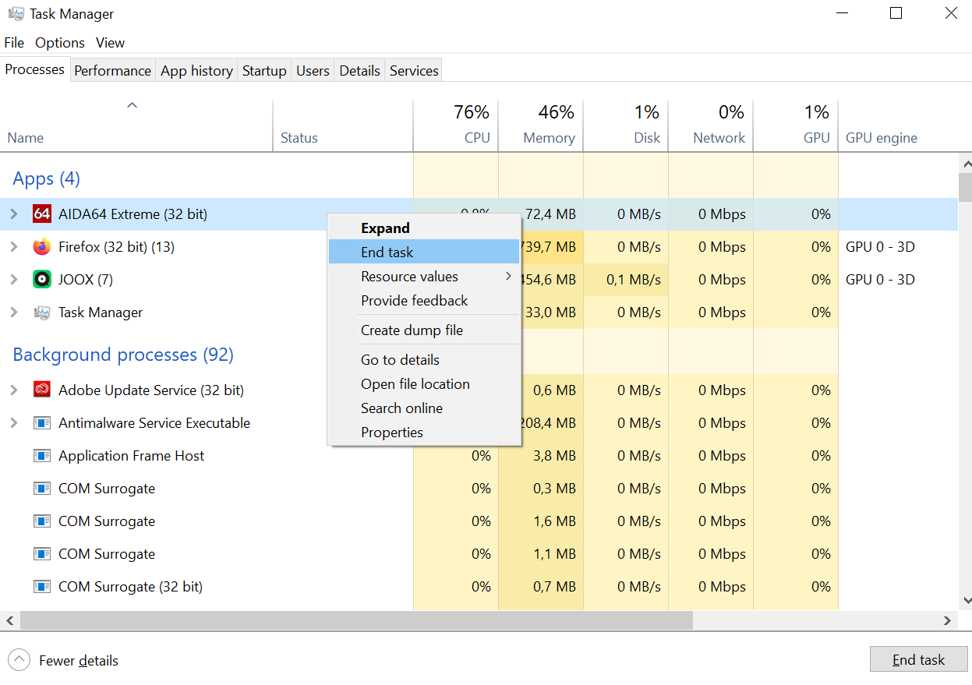Viewport: 972px width, 685px height.
Task: Click the AIDA64 Extreme app icon
Action: click(42, 214)
